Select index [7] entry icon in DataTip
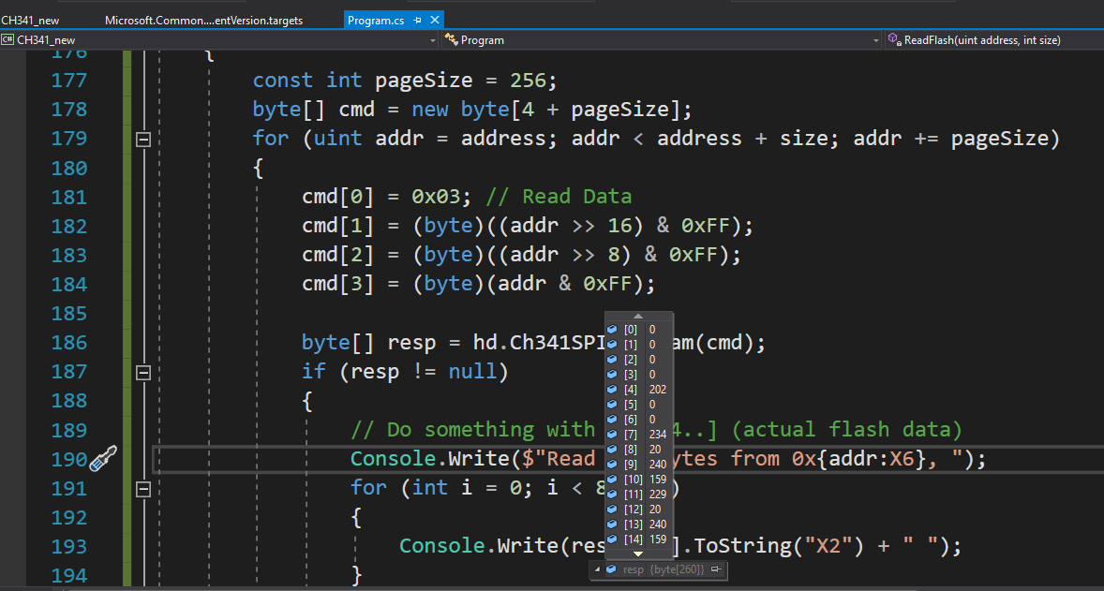The width and height of the screenshot is (1104, 591). click(x=612, y=434)
